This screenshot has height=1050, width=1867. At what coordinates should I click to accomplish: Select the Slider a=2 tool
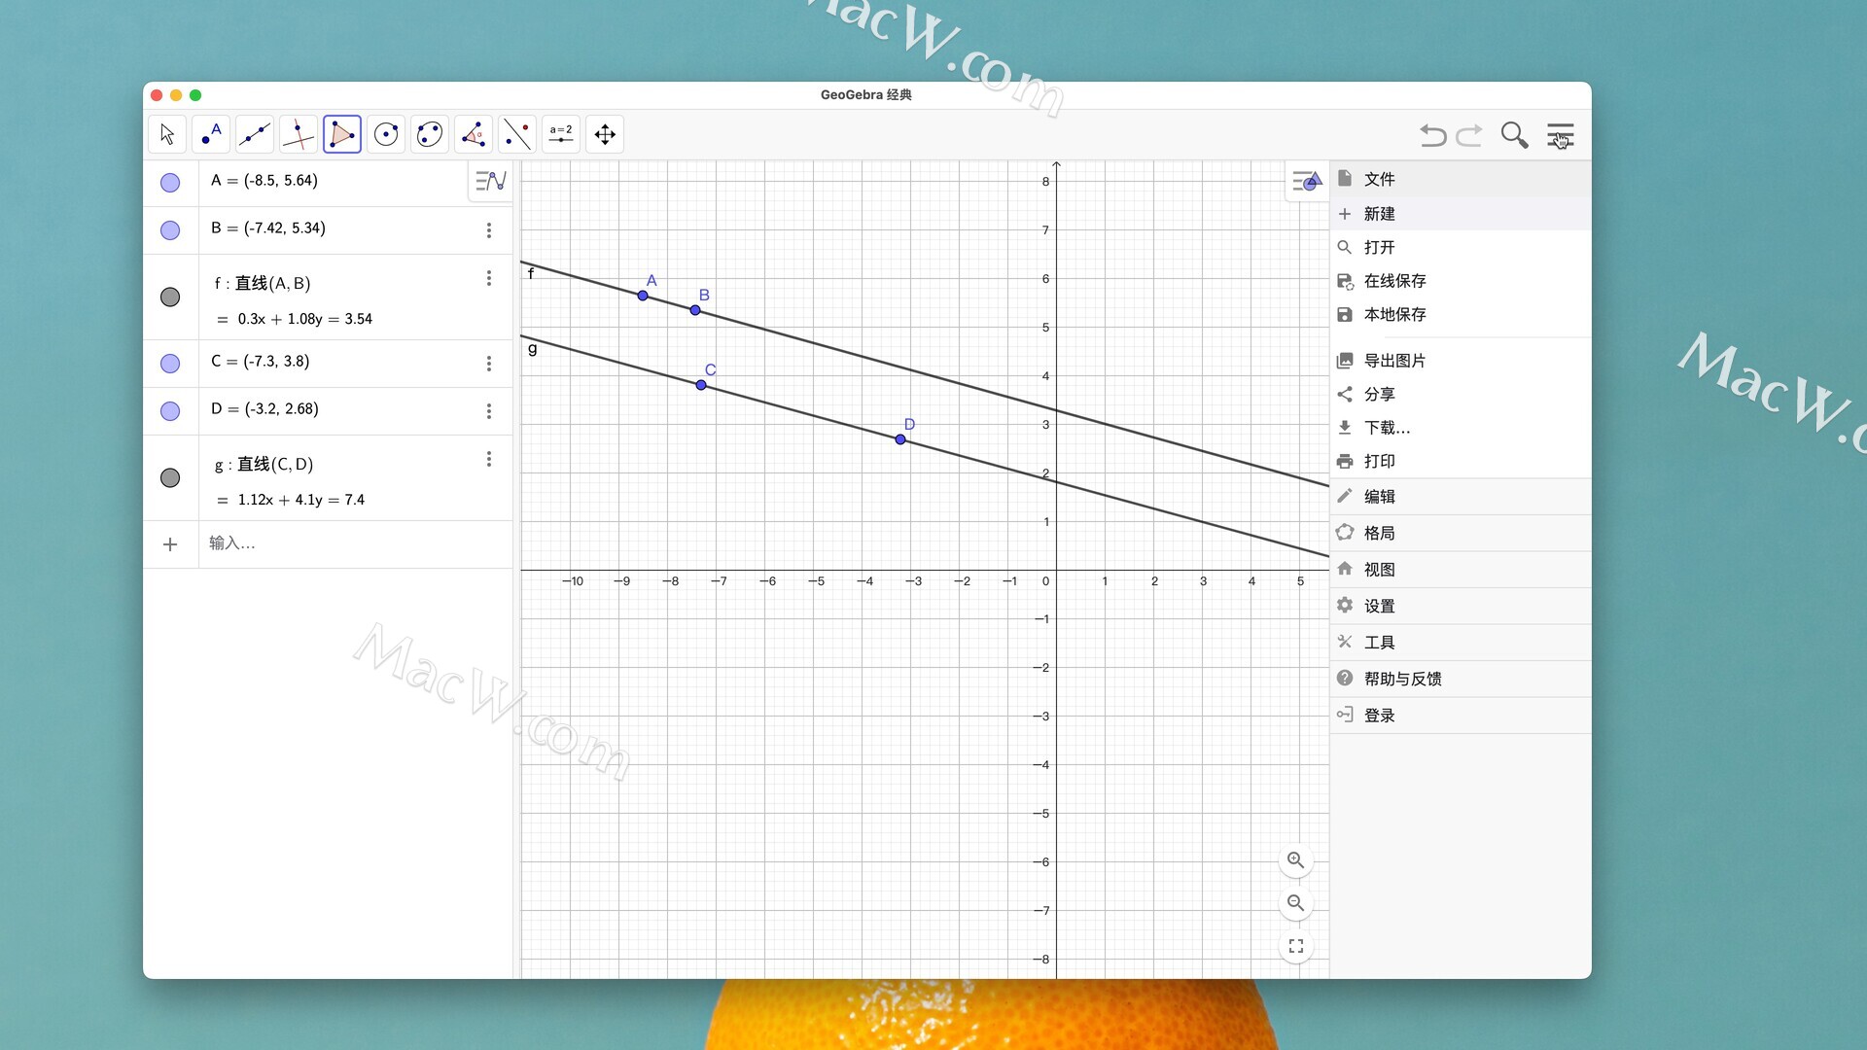561,134
